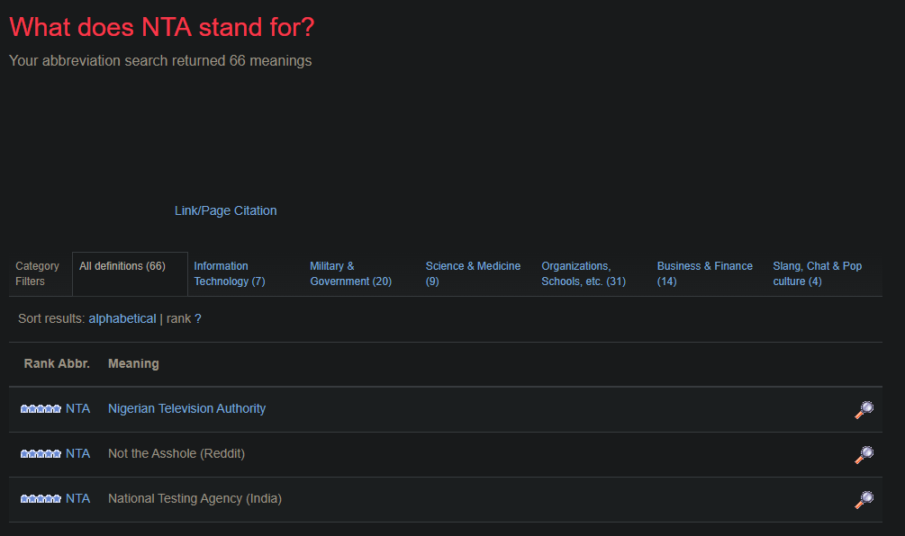The height and width of the screenshot is (536, 905).
Task: Filter by Organizations, Schools, etc. (31)
Action: coord(584,273)
